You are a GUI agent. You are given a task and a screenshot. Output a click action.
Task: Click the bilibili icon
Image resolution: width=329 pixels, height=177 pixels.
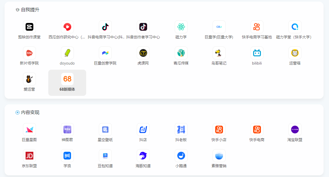pos(257,53)
